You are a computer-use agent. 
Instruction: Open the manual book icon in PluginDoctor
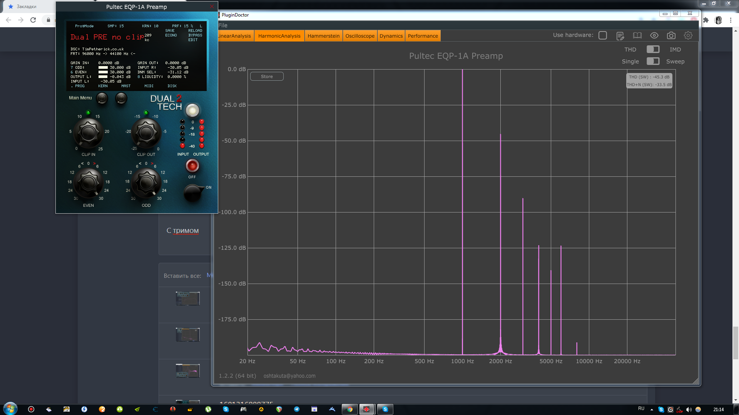(637, 35)
